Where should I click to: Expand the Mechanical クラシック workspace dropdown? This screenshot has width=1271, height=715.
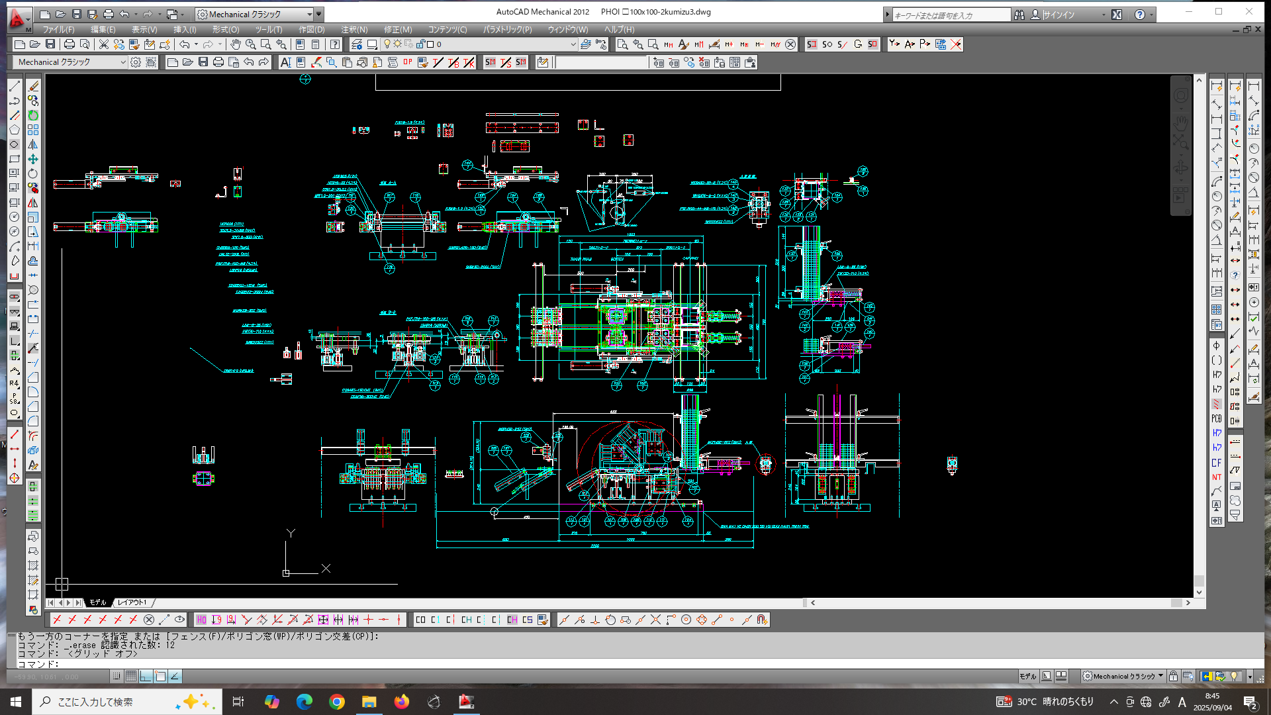pos(122,62)
